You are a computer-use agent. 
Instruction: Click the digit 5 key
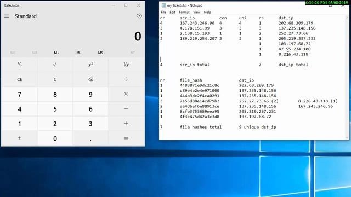(x=55, y=109)
